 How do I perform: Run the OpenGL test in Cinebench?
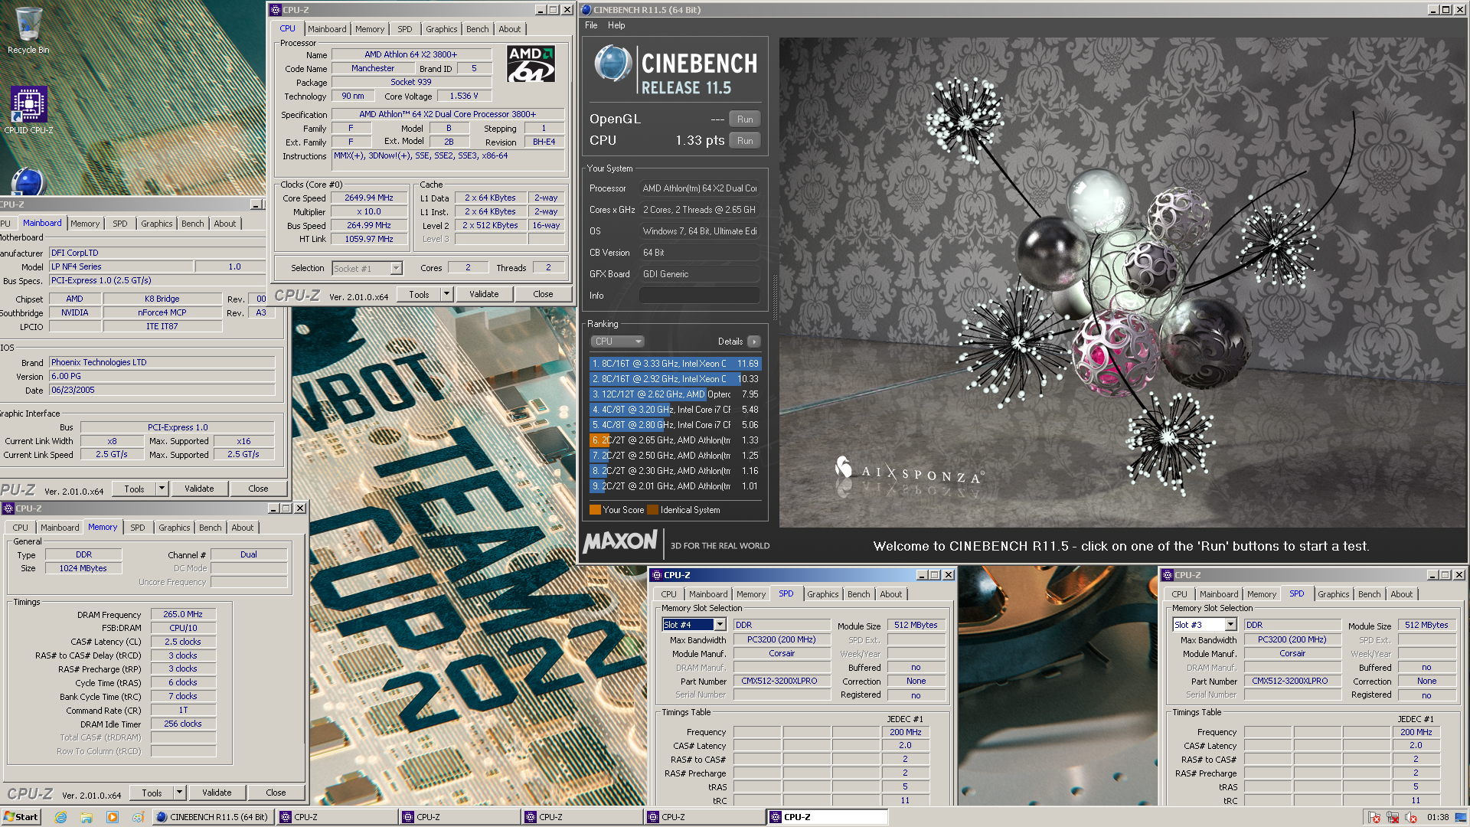[x=745, y=119]
